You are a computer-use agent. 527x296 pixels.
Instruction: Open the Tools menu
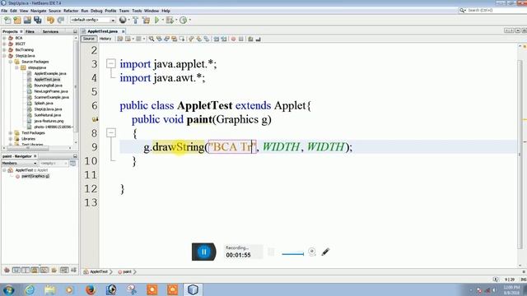click(137, 11)
